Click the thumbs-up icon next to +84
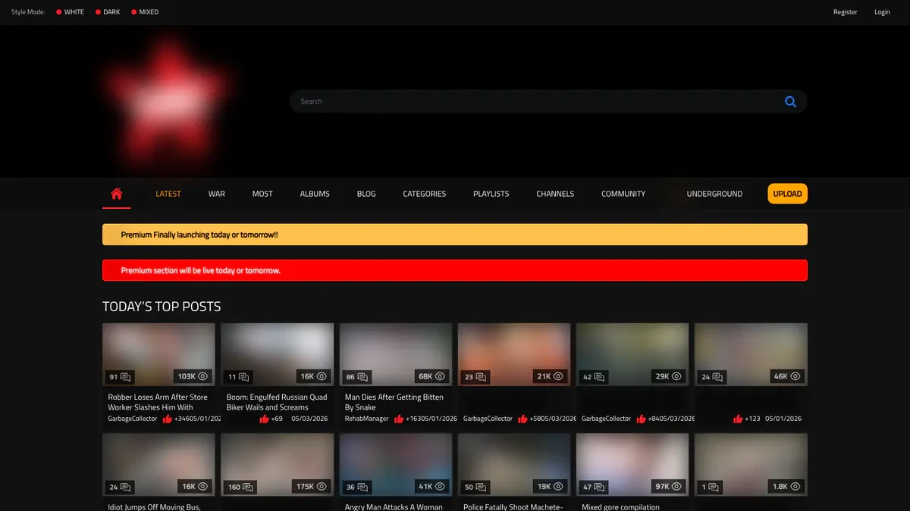910x511 pixels. 642,419
